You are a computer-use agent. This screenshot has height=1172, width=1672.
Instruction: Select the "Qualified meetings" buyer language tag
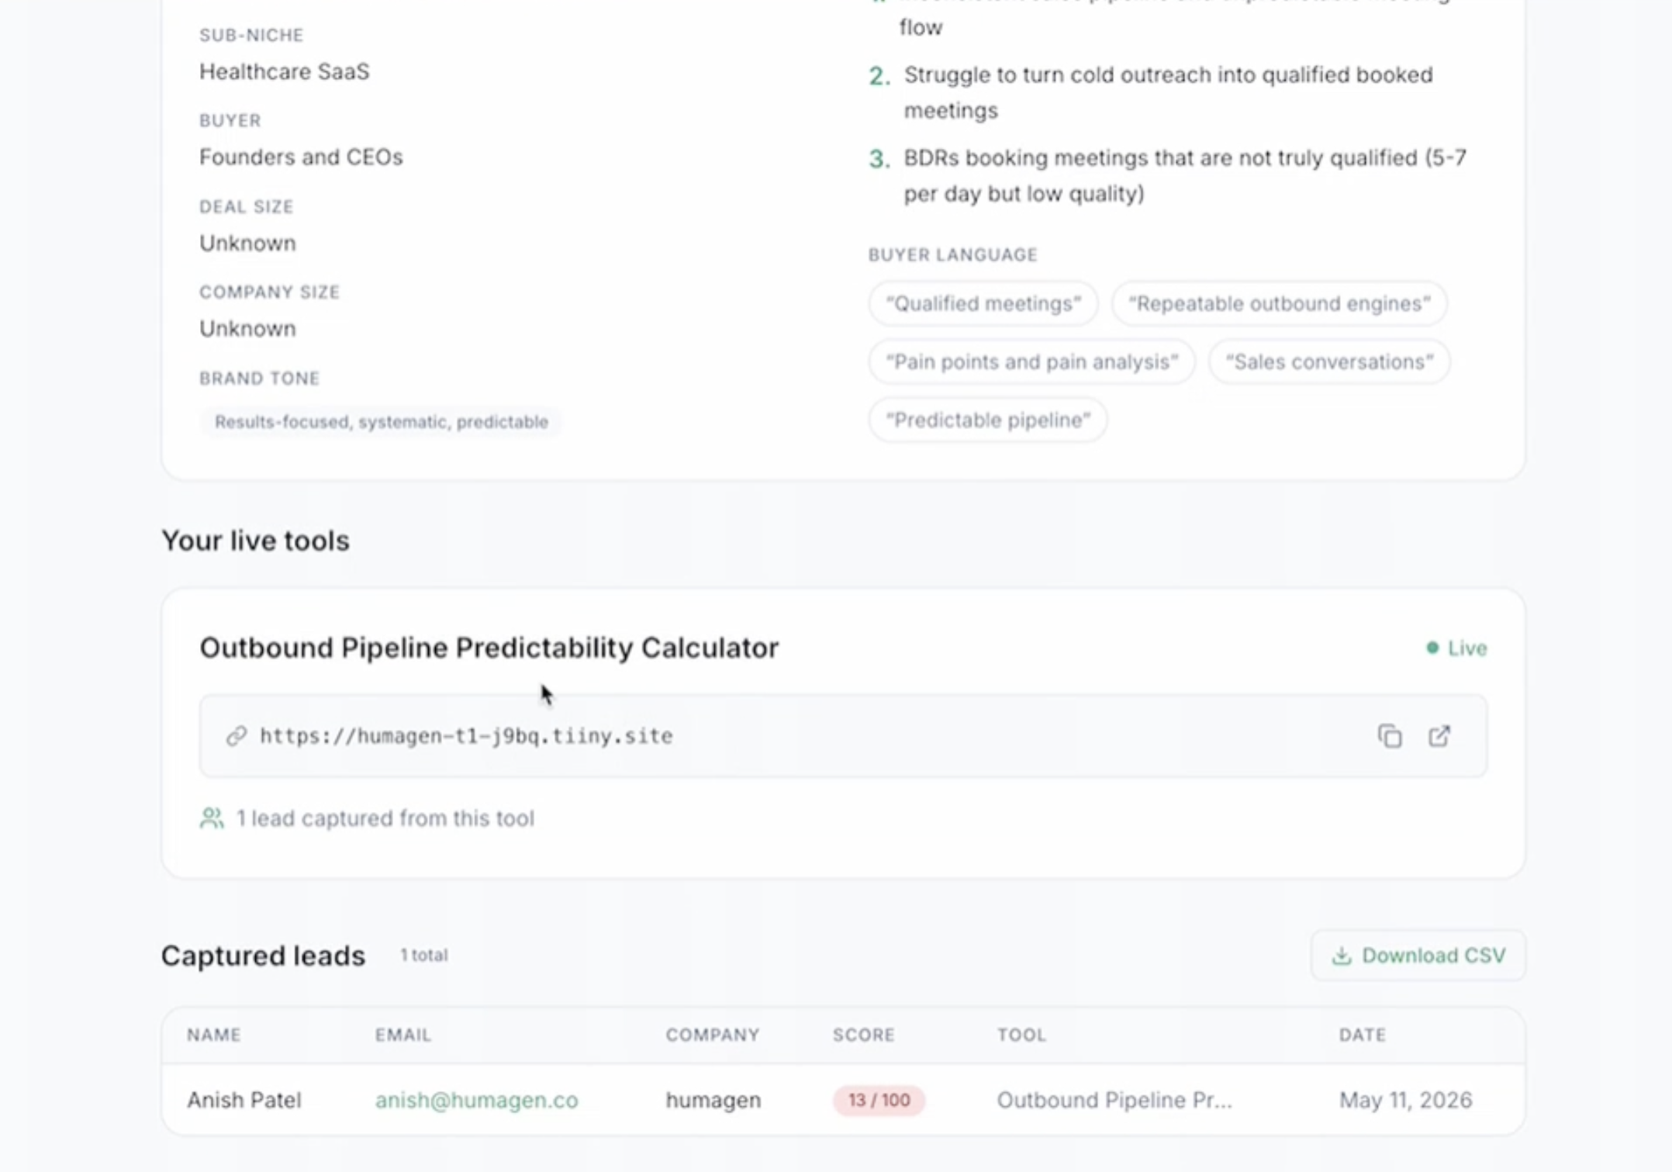[x=983, y=303]
